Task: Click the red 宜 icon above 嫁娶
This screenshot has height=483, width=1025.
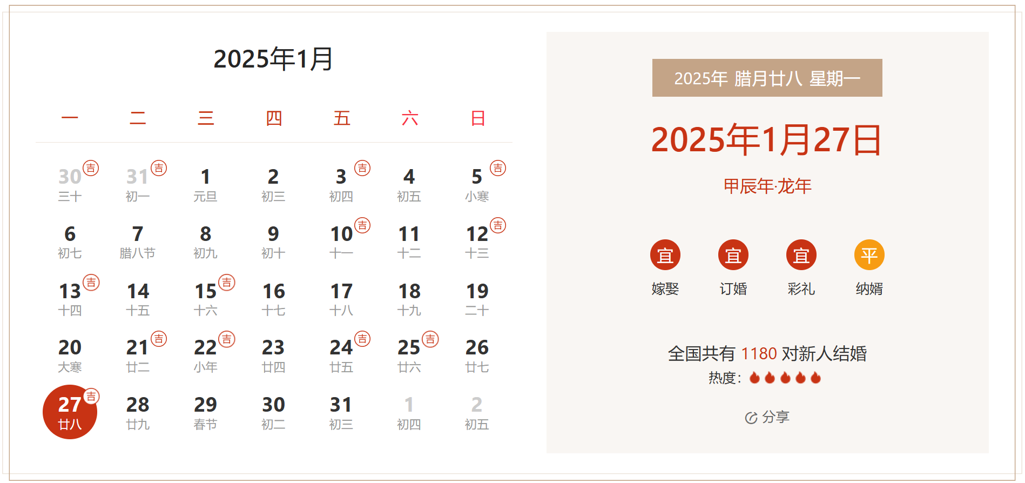Action: [665, 254]
